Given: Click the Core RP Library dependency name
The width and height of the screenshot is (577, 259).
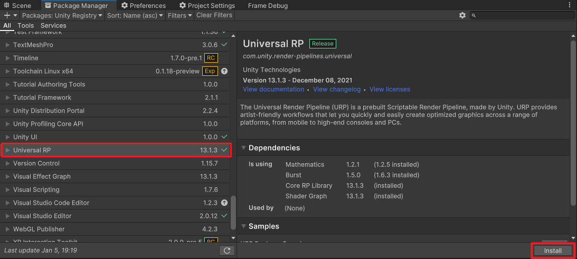Looking at the screenshot, I should pyautogui.click(x=309, y=186).
